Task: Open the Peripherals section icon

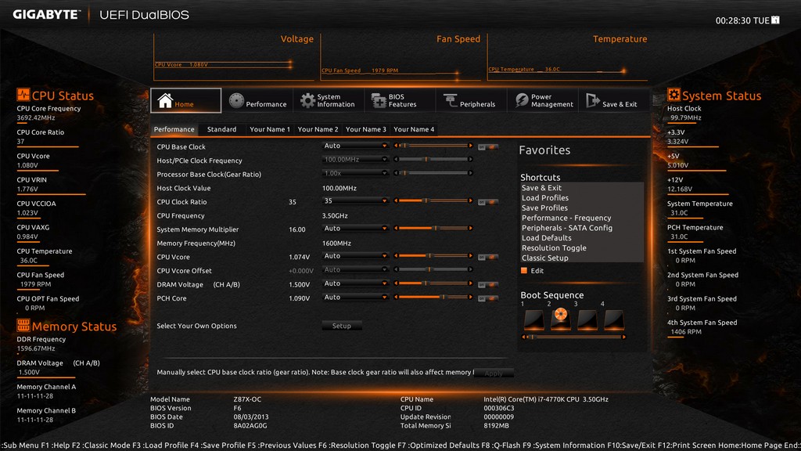Action: pyautogui.click(x=450, y=101)
